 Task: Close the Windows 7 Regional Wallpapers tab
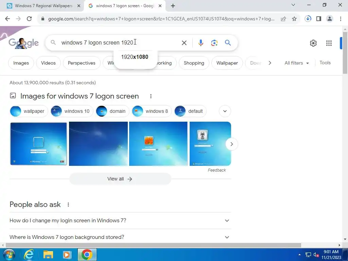[79, 6]
